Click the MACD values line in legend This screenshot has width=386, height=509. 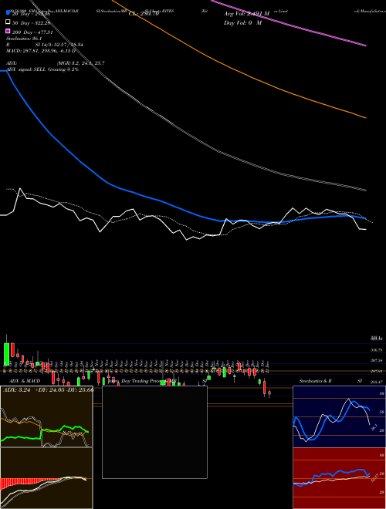click(41, 51)
